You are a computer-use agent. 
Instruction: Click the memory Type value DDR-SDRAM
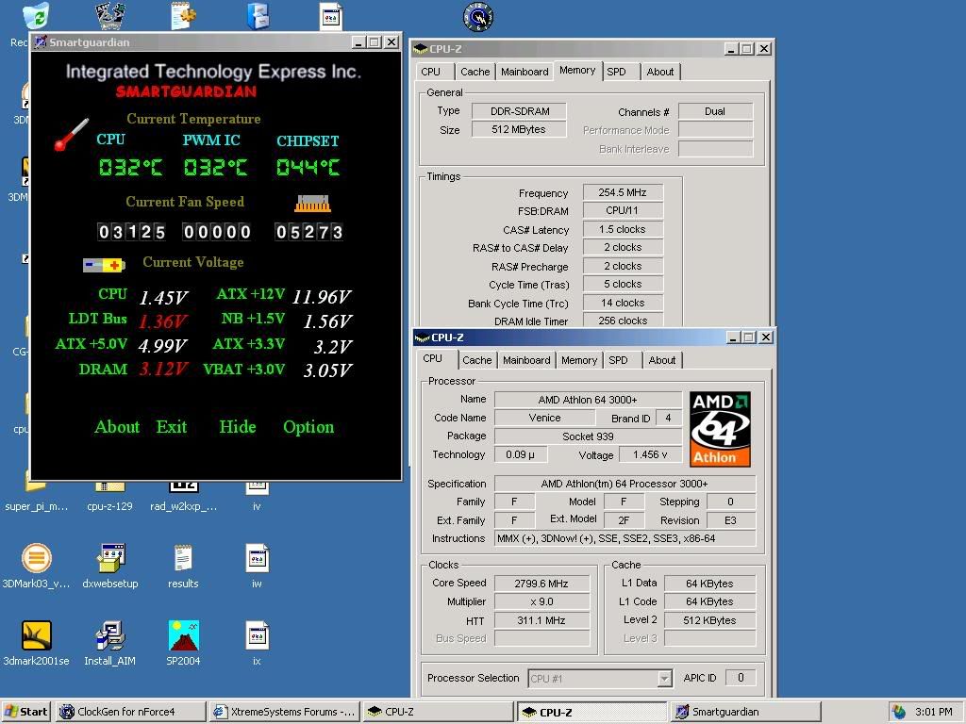point(519,111)
